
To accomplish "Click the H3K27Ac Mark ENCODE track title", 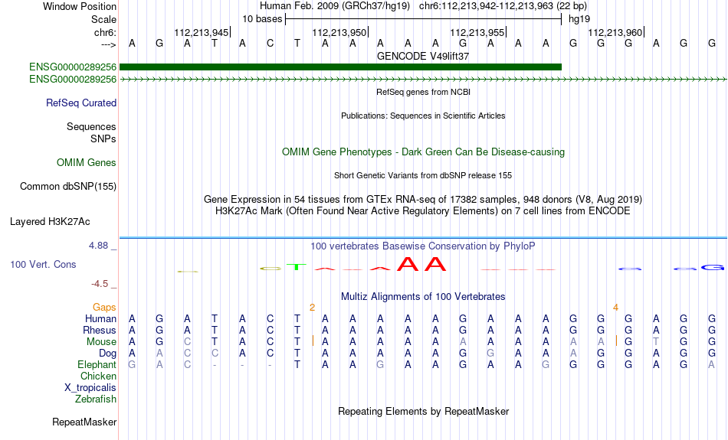I will coord(423,211).
